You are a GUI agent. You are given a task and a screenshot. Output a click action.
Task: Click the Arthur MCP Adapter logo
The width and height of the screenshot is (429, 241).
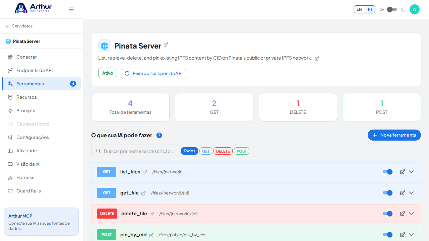point(33,8)
